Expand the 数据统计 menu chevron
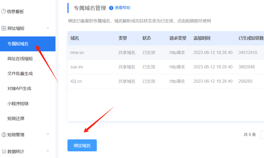 click(48, 151)
